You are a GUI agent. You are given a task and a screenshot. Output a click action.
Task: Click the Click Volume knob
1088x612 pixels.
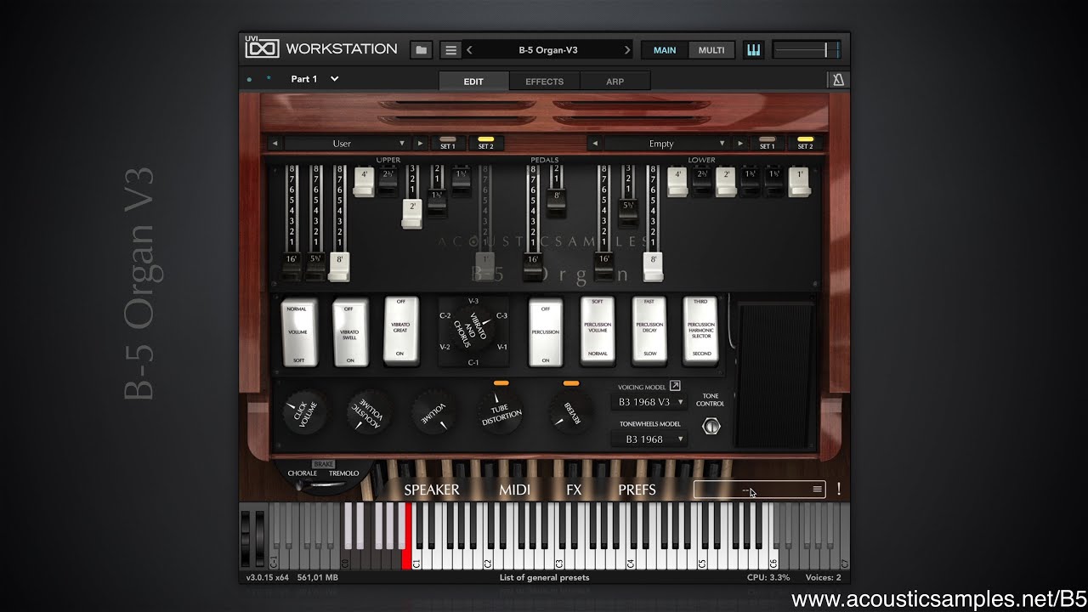[x=304, y=412]
